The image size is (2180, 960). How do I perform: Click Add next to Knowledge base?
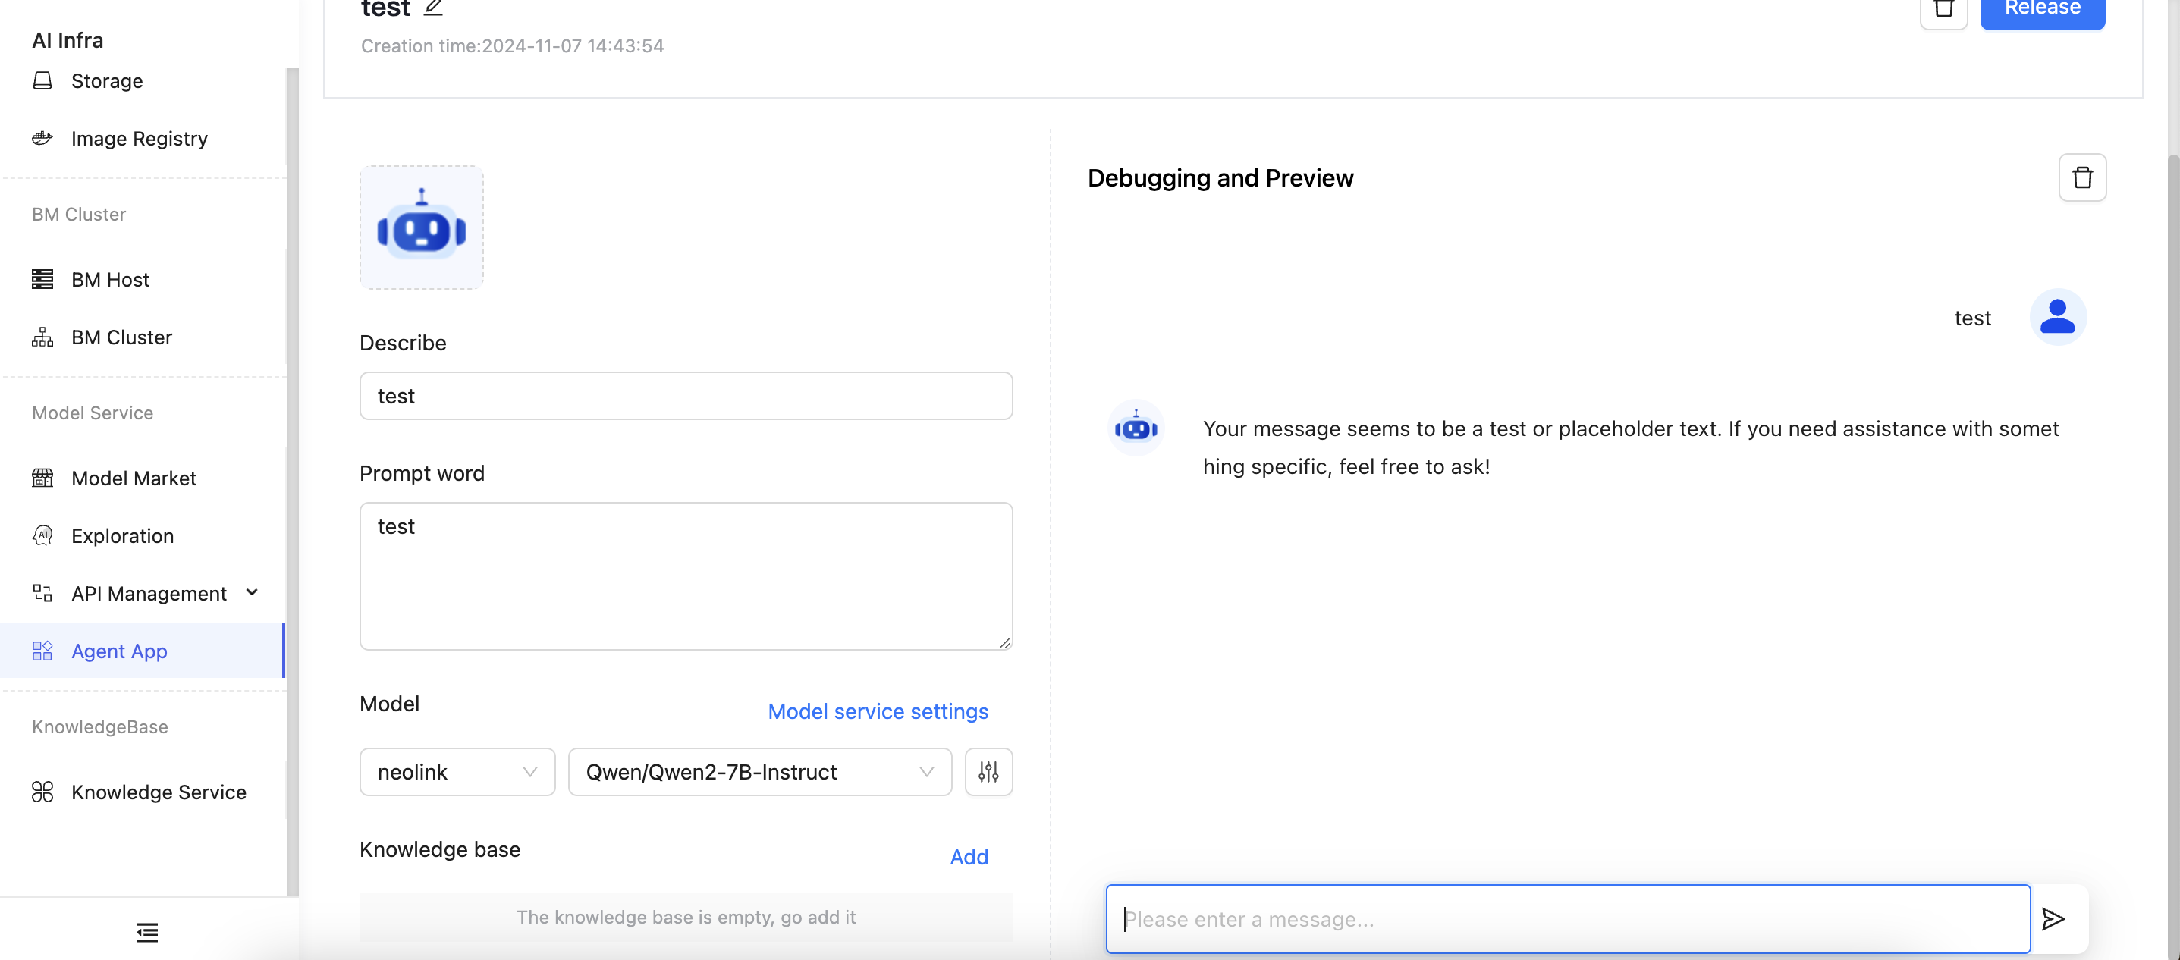pyautogui.click(x=969, y=857)
